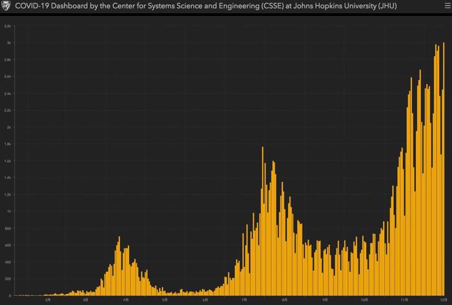Click the "11月" x-axis label
The width and height of the screenshot is (452, 305).
(x=405, y=300)
